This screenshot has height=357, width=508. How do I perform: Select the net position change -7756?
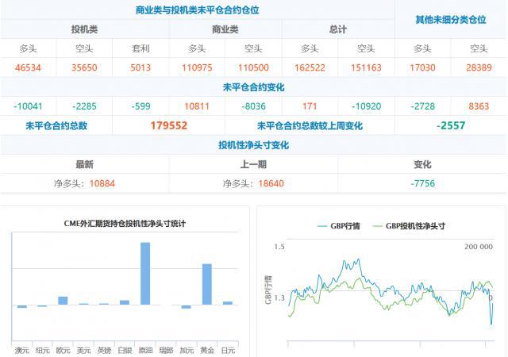coord(423,184)
